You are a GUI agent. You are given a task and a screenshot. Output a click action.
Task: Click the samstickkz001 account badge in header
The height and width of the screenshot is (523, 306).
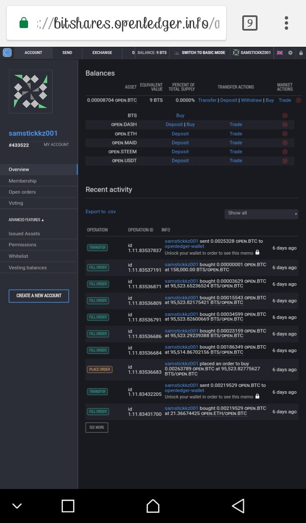pyautogui.click(x=252, y=53)
